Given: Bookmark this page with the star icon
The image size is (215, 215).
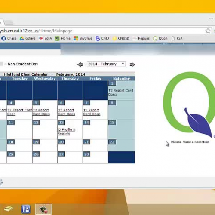Looking at the screenshot, I should [x=208, y=31].
